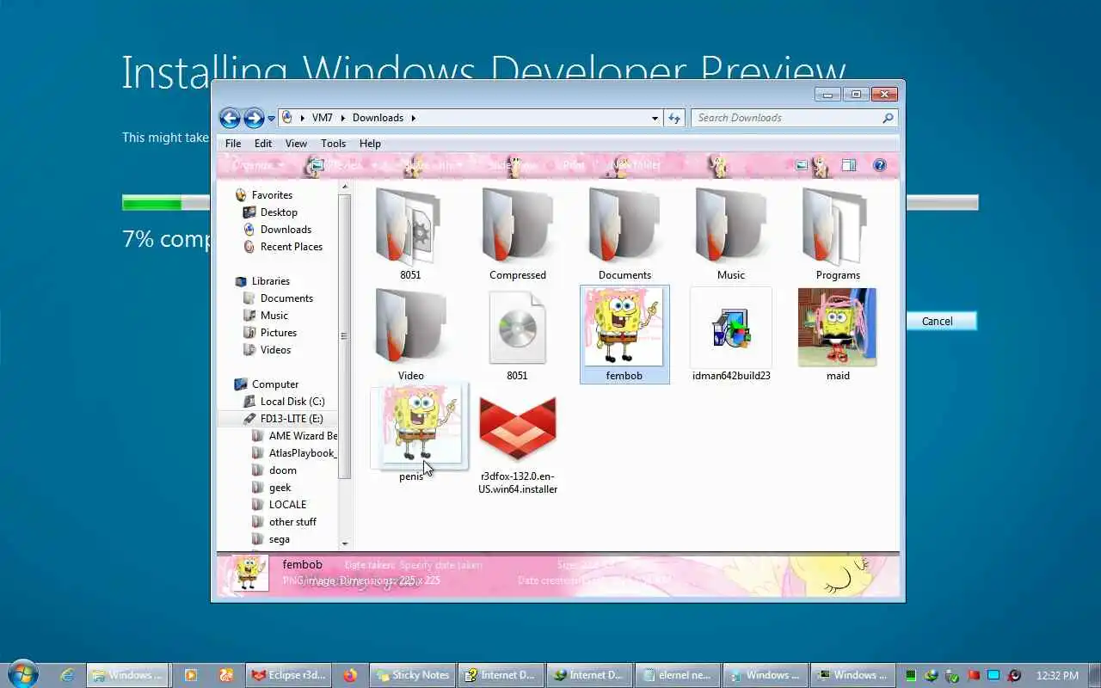The image size is (1101, 688).
Task: Expand the arrow after VM7 in breadcrumb
Action: click(x=342, y=118)
